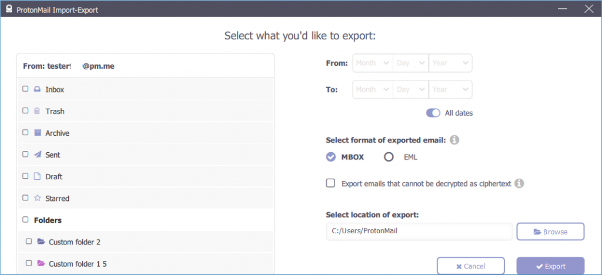Click the Draft document icon
This screenshot has width=602, height=275.
coord(37,176)
